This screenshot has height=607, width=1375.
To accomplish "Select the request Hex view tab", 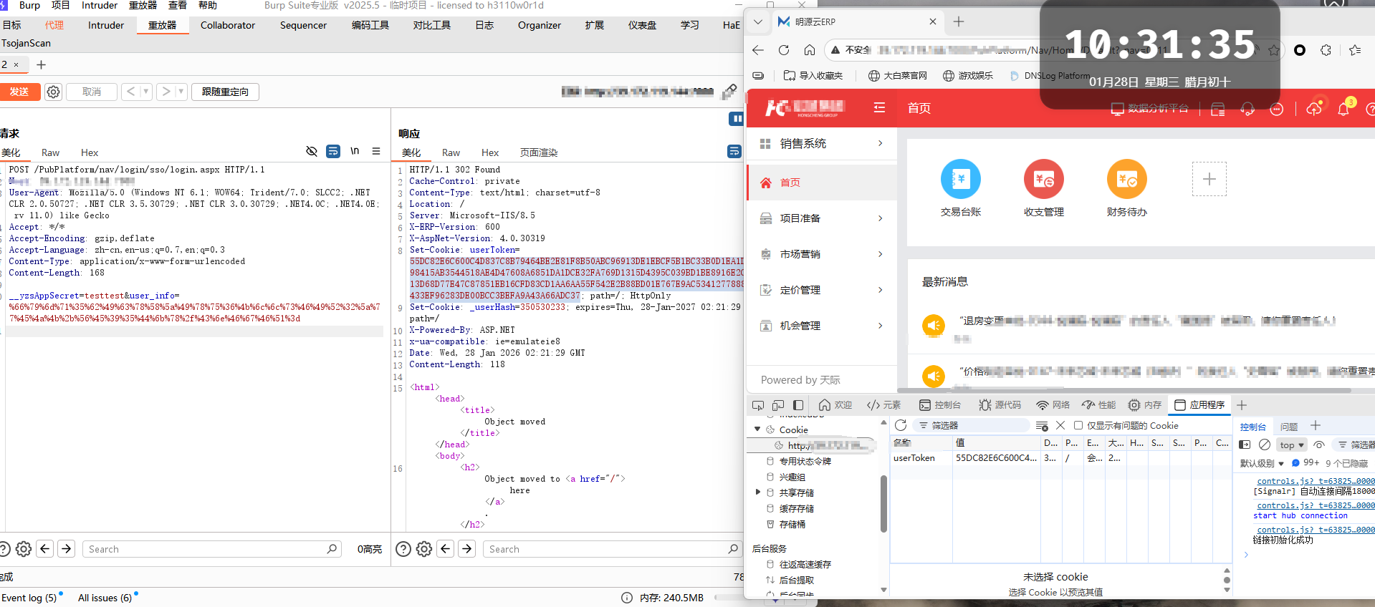I will [x=90, y=152].
